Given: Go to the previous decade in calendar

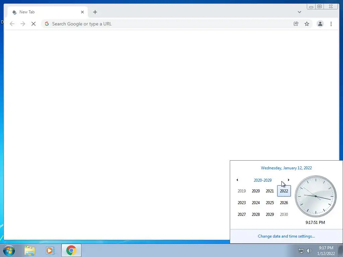Looking at the screenshot, I should [237, 180].
